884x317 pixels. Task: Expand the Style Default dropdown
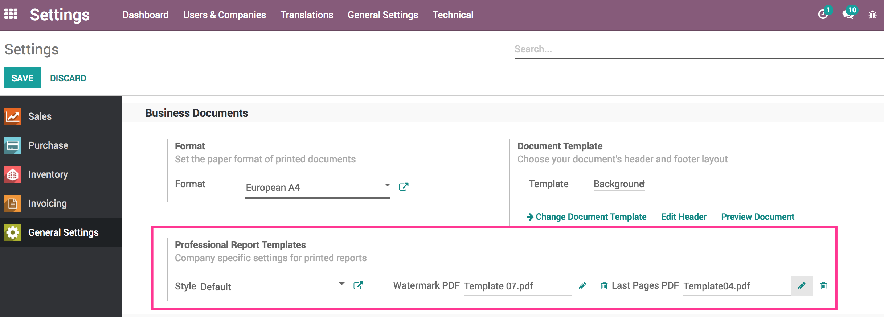[272, 287]
